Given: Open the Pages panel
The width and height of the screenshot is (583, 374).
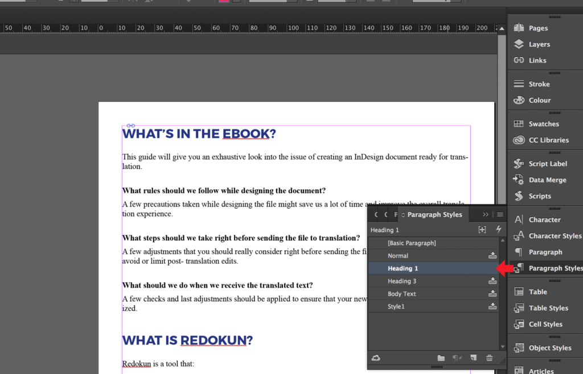Looking at the screenshot, I should click(539, 27).
